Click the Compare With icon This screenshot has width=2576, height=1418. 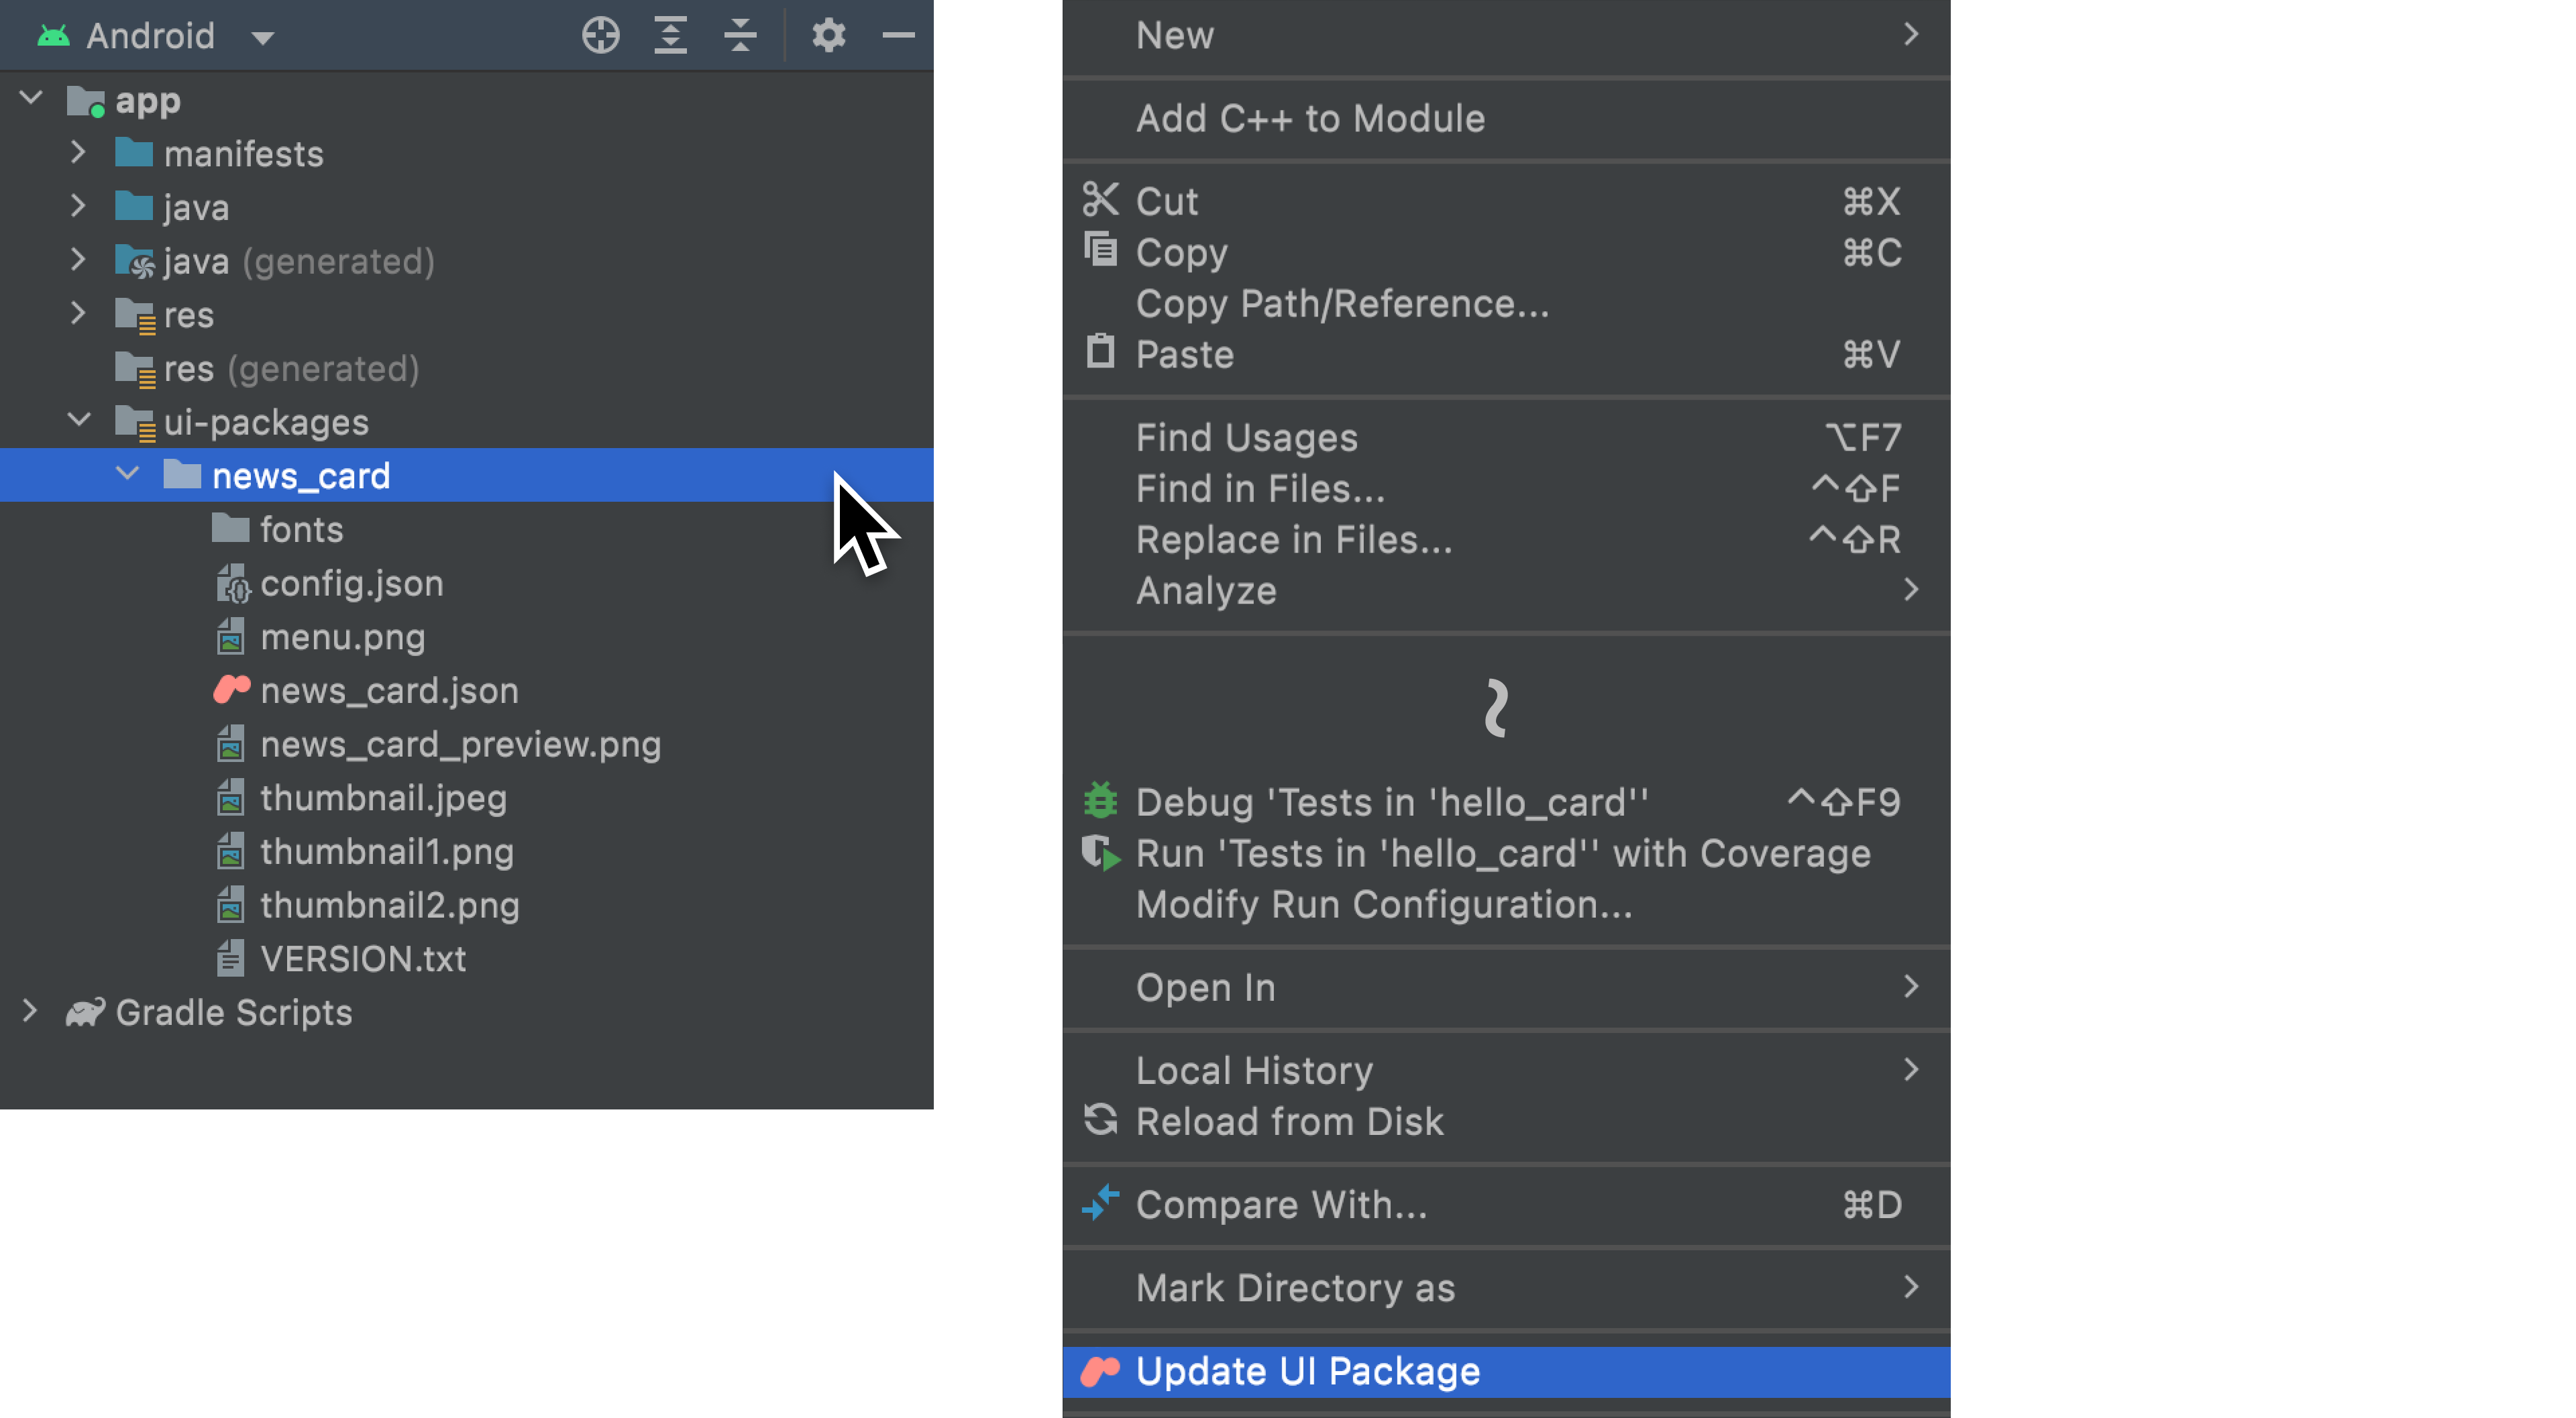1100,1203
